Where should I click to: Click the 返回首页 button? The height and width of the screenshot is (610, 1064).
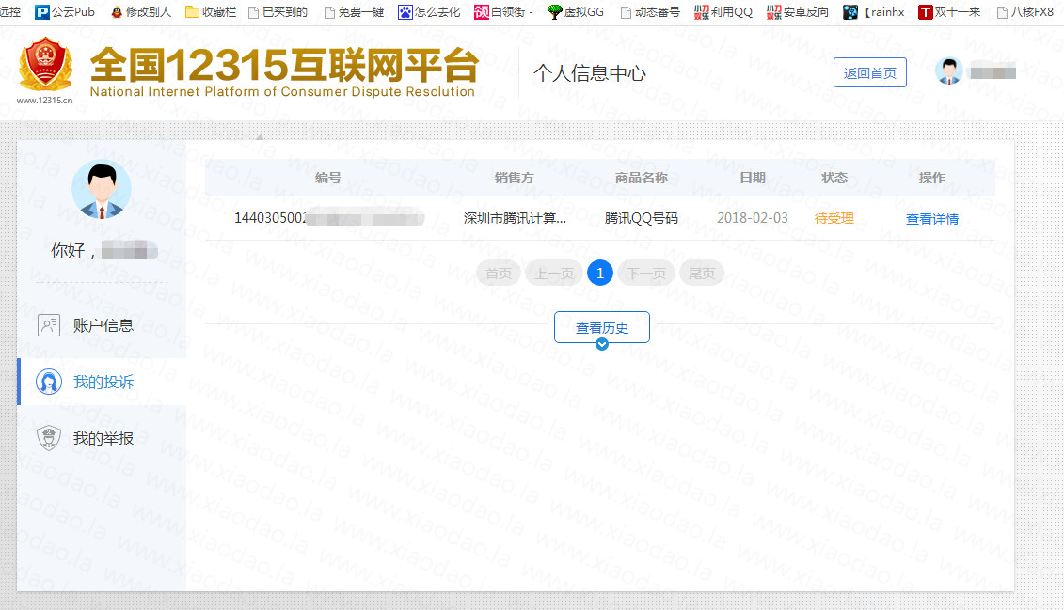click(x=870, y=72)
